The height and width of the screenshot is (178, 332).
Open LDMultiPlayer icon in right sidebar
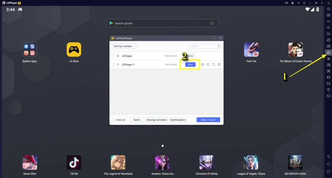point(328,52)
